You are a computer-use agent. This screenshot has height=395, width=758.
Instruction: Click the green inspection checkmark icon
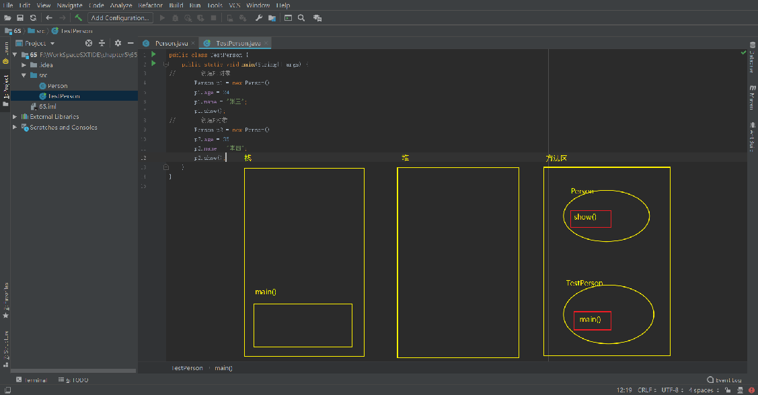743,52
